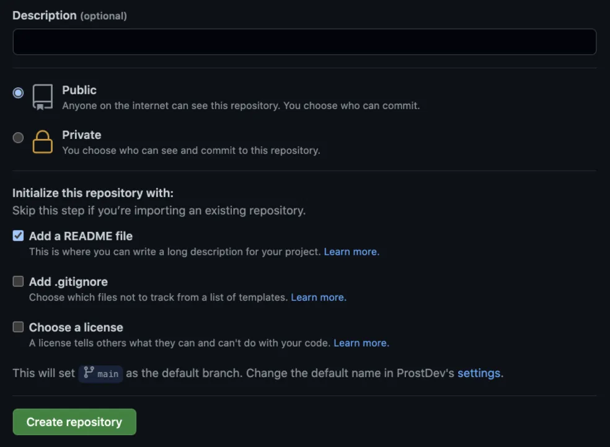Click the Public option heading
This screenshot has width=610, height=447.
coord(79,90)
